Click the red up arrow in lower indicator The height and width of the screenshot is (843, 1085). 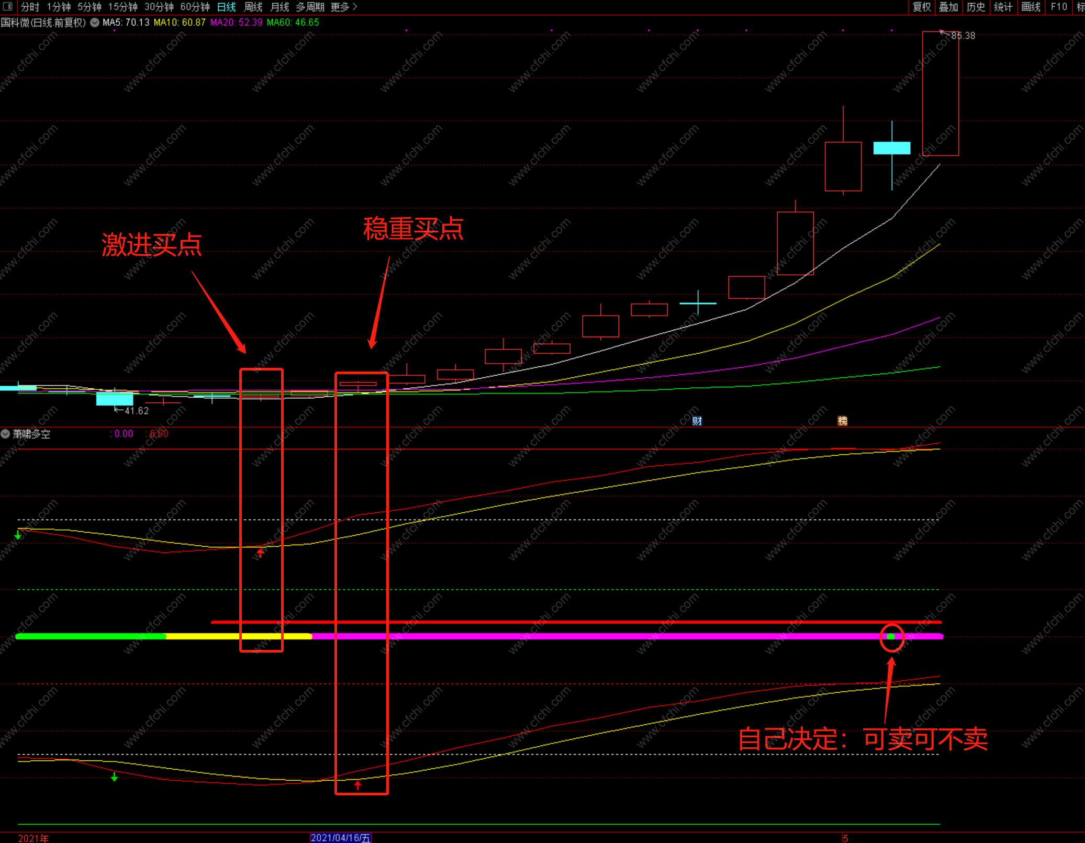358,785
